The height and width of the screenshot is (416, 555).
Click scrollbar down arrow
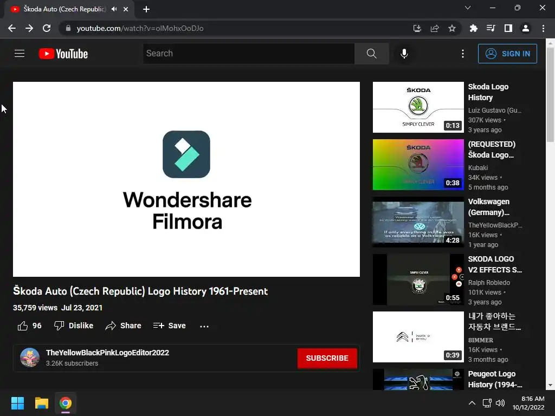click(550, 385)
